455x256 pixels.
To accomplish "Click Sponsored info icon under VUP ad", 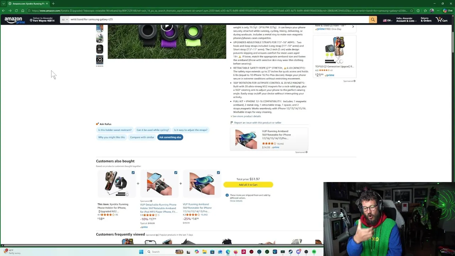I will pos(306,152).
